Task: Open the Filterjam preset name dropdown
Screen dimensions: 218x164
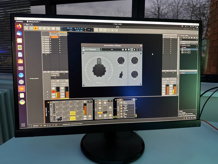Action: coord(112,50)
